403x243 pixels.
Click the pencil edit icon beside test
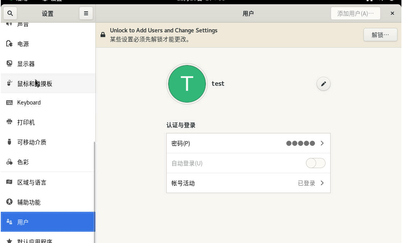click(x=323, y=84)
